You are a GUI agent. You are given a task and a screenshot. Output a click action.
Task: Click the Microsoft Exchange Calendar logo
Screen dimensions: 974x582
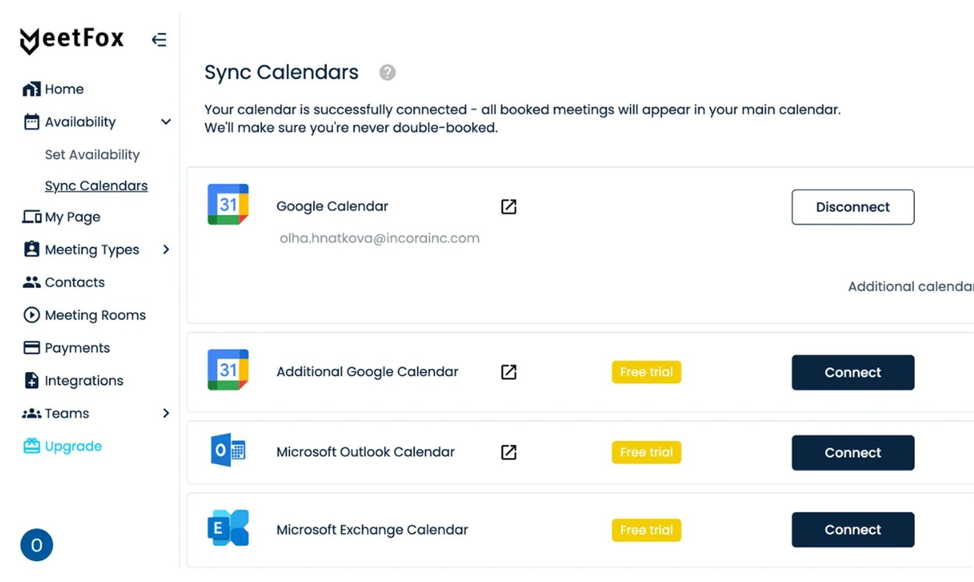click(228, 527)
